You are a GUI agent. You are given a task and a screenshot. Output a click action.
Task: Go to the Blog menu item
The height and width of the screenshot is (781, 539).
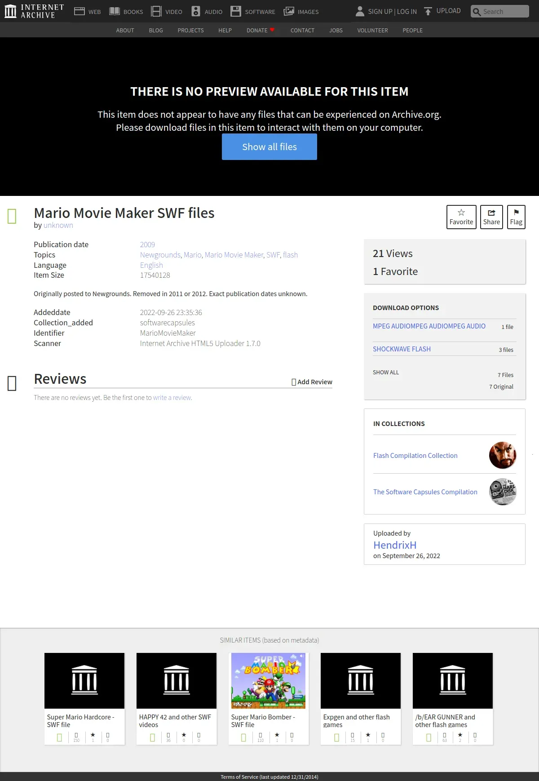point(156,30)
